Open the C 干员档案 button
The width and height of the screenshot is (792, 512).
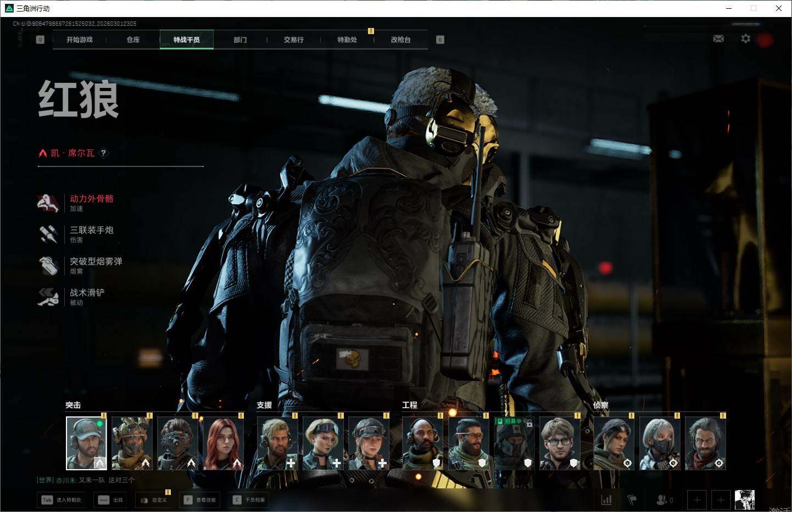coord(249,500)
